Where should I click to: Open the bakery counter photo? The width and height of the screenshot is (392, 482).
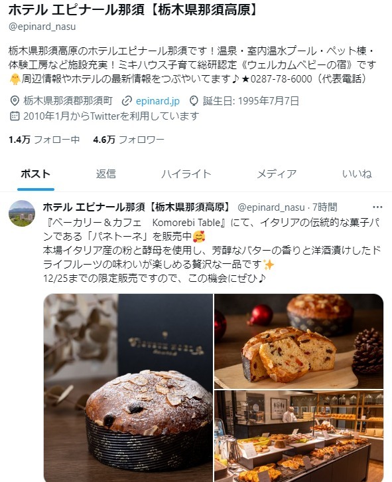pos(298,436)
